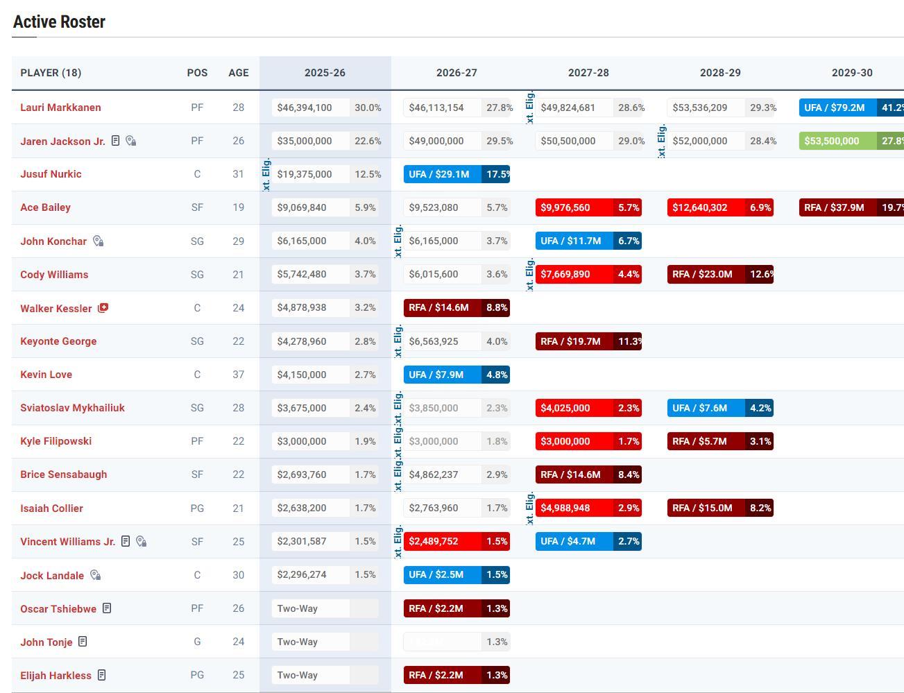This screenshot has height=693, width=904.
Task: Click the notes icon beside John Tonje
Action: (83, 642)
